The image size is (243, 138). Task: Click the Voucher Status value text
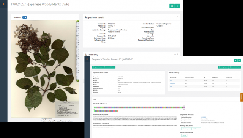164,25
